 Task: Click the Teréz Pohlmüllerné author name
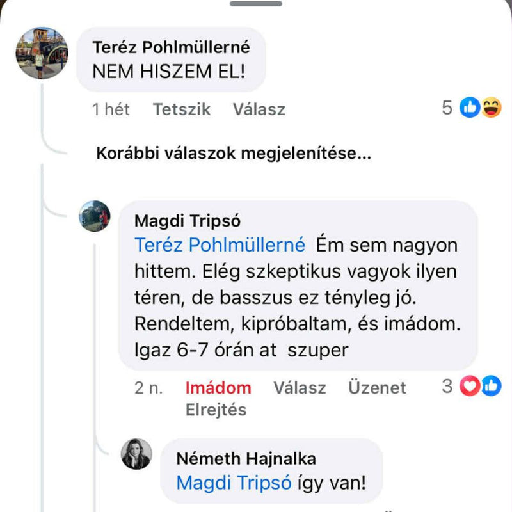tap(171, 47)
